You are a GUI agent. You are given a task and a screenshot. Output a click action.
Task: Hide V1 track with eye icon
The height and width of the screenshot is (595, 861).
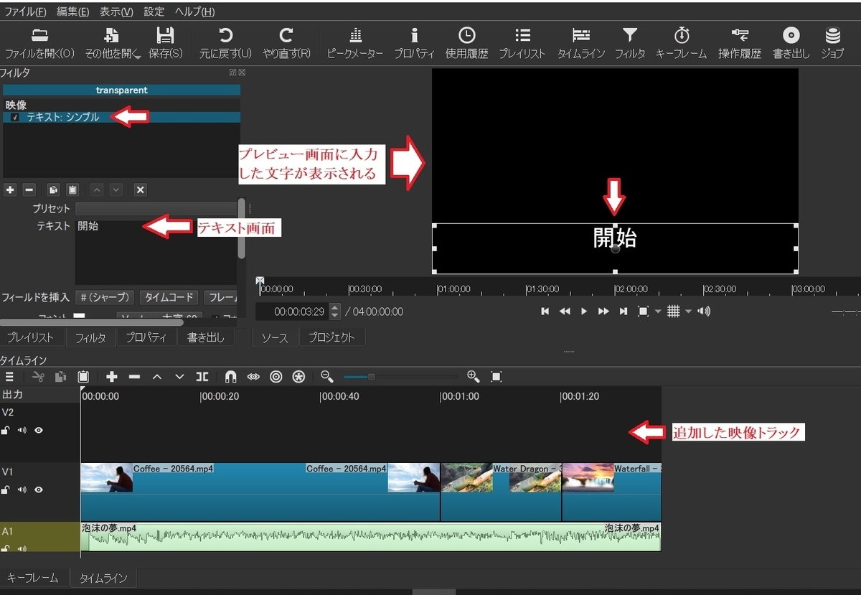point(39,489)
